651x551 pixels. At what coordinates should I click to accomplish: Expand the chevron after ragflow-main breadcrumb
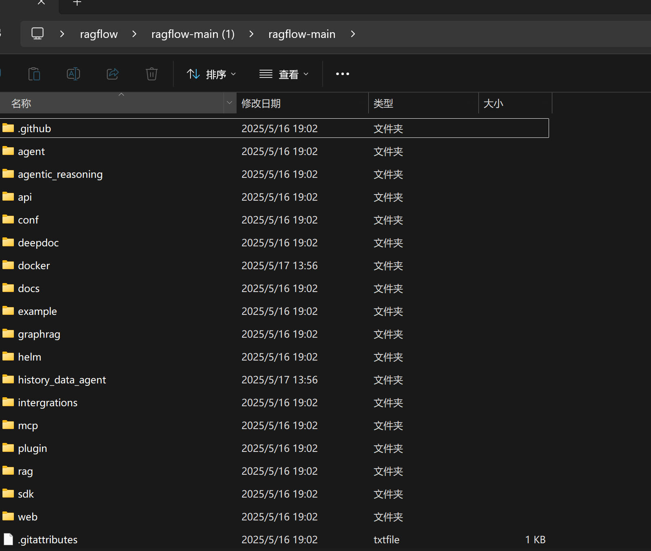pyautogui.click(x=353, y=34)
